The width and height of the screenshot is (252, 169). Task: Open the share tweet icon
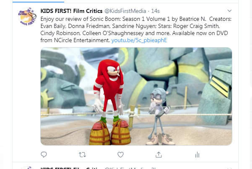coord(158,154)
